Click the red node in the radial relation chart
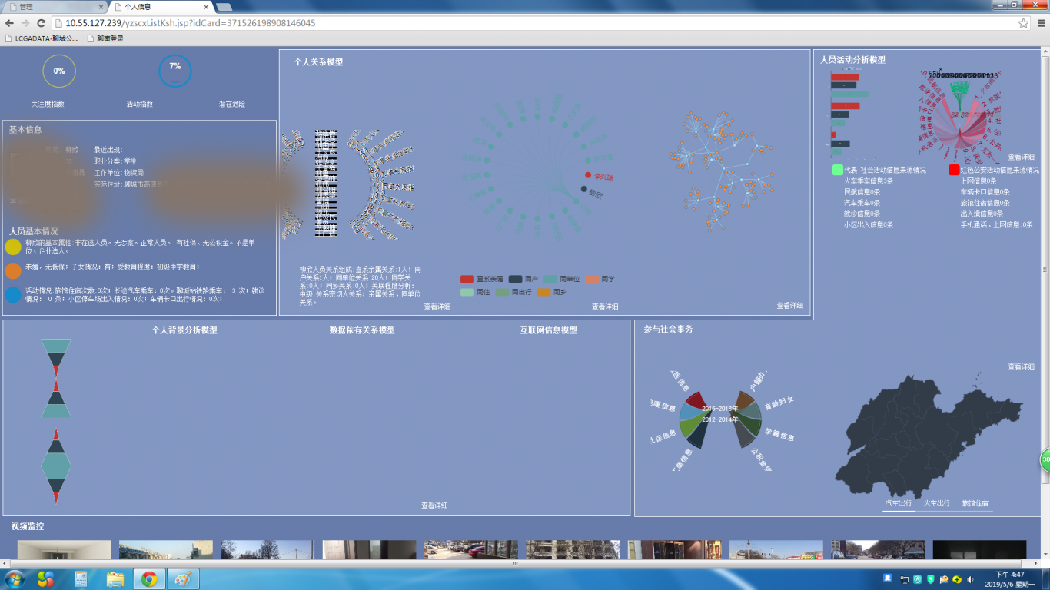This screenshot has height=590, width=1050. tap(588, 175)
